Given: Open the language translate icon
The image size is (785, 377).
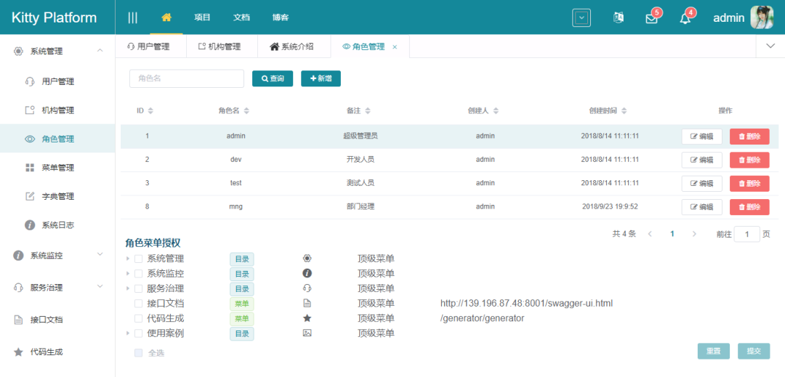Looking at the screenshot, I should [619, 17].
